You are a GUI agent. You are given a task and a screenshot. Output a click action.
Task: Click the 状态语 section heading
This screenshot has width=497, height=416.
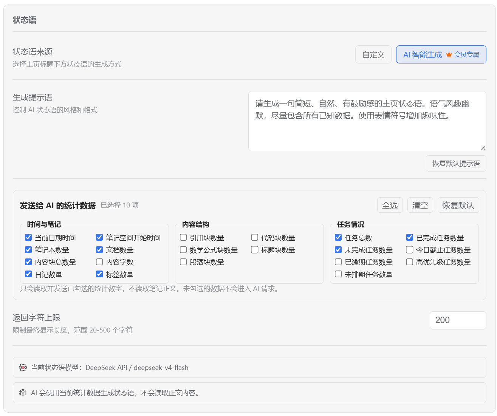tap(25, 20)
